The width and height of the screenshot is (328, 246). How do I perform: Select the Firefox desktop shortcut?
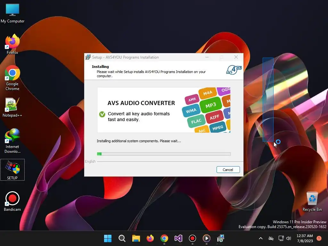(x=12, y=44)
